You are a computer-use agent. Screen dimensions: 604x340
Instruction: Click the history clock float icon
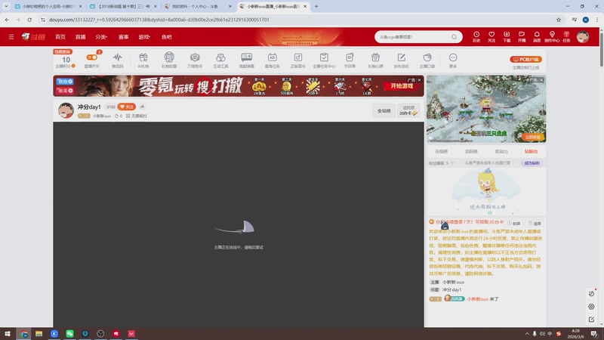(x=591, y=294)
